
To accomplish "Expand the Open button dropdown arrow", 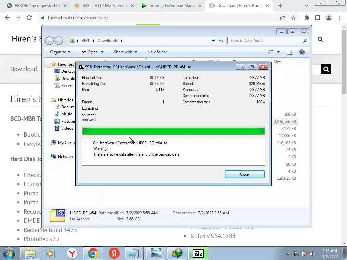I will coord(102,52).
